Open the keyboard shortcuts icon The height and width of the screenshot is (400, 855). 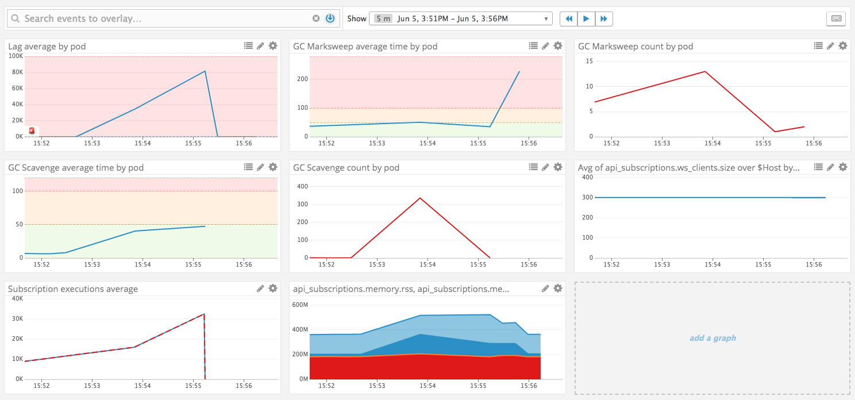pos(836,18)
